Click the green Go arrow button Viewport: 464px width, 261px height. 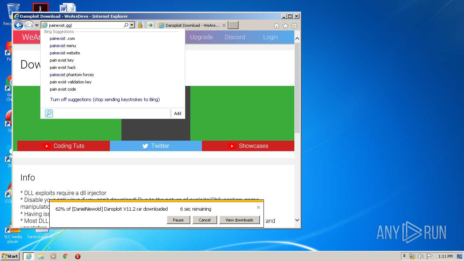150,25
